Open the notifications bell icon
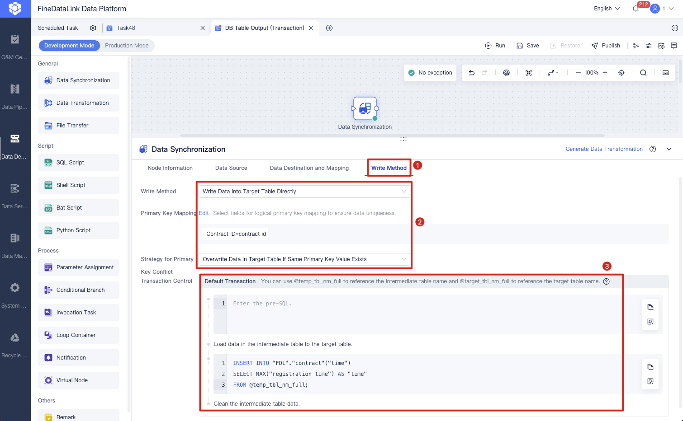The image size is (683, 421). (636, 9)
